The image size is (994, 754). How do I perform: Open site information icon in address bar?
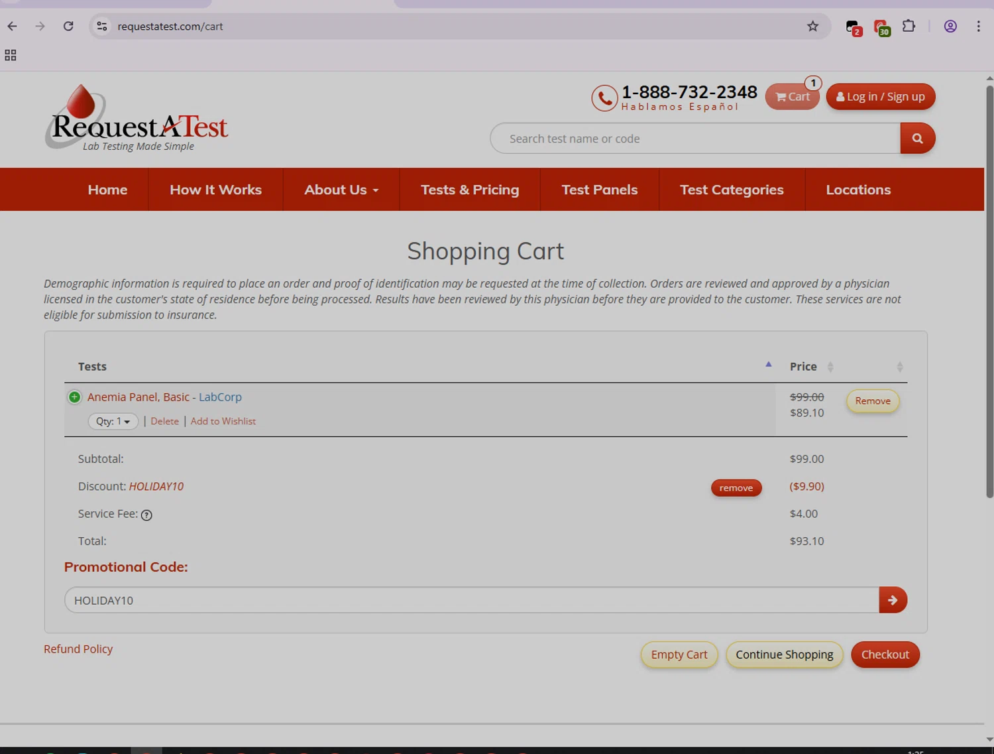pyautogui.click(x=101, y=27)
